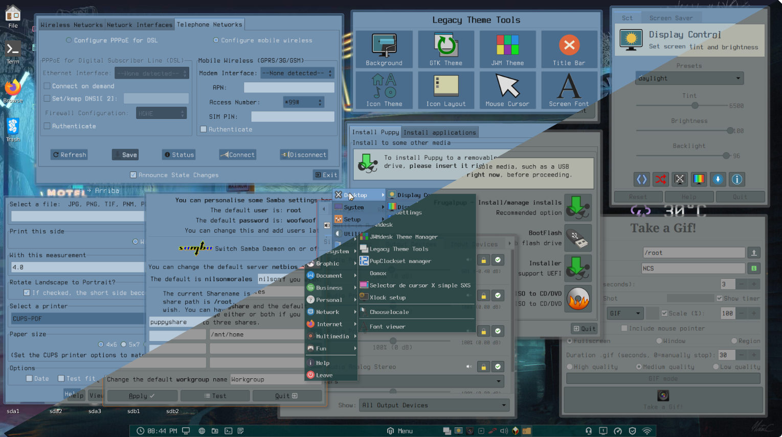782x437 pixels.
Task: Open the GTK Theme tool
Action: 446,50
